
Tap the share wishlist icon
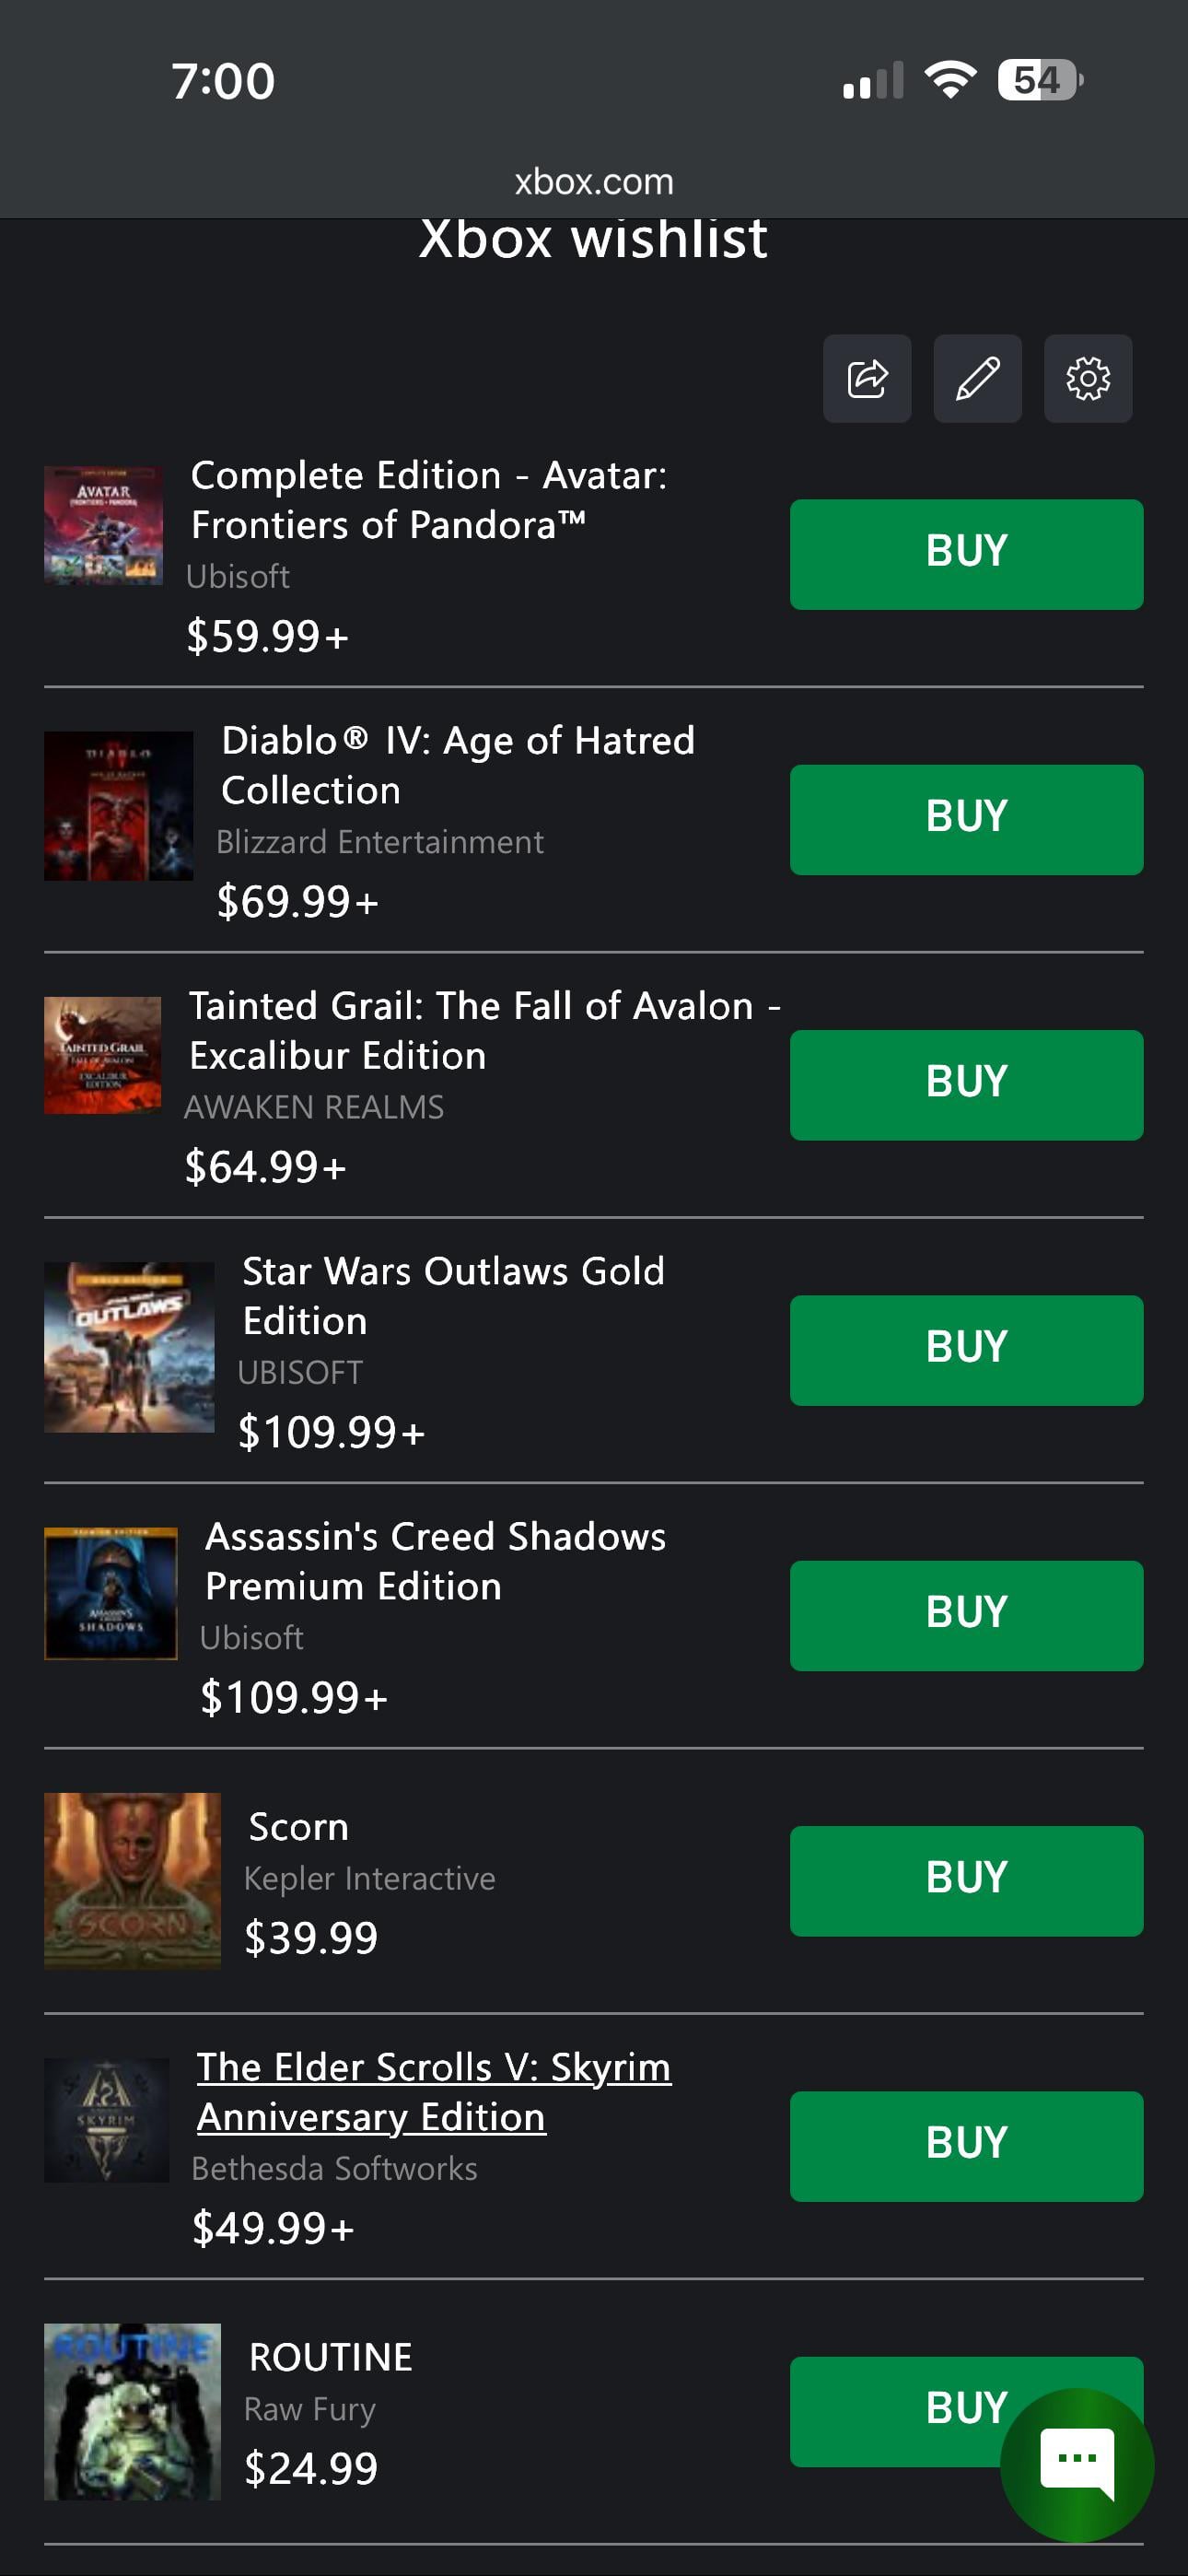click(866, 378)
